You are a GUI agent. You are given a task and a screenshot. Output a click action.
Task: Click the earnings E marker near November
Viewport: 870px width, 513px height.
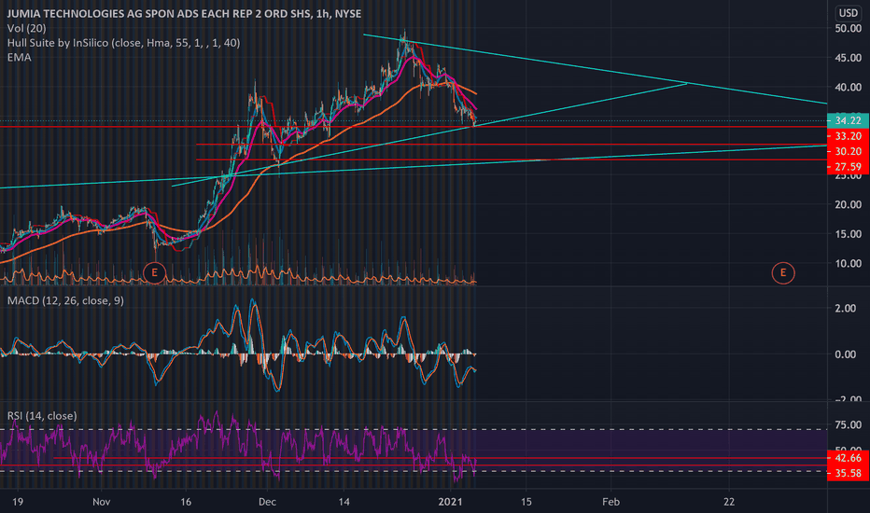[154, 273]
